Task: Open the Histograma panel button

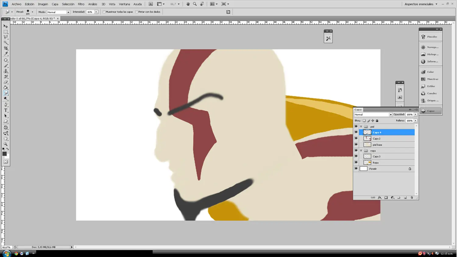Action: pos(430,54)
